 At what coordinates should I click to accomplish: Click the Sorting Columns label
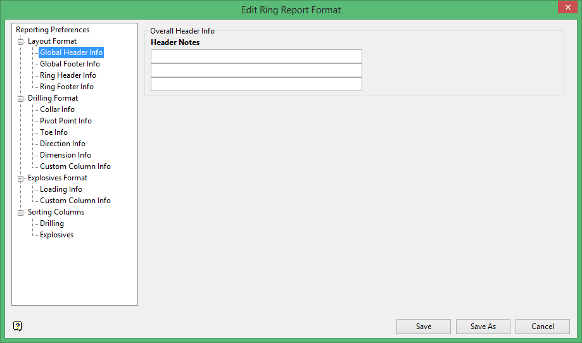[56, 212]
